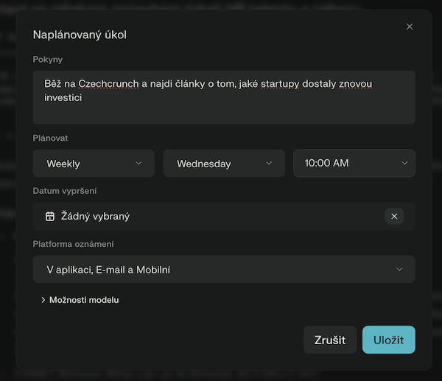The height and width of the screenshot is (381, 442).
Task: Click the Wednesday dropdown chevron
Action: tap(269, 164)
